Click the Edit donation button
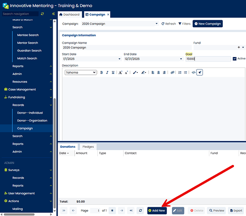This screenshot has height=216, width=246. click(x=178, y=210)
